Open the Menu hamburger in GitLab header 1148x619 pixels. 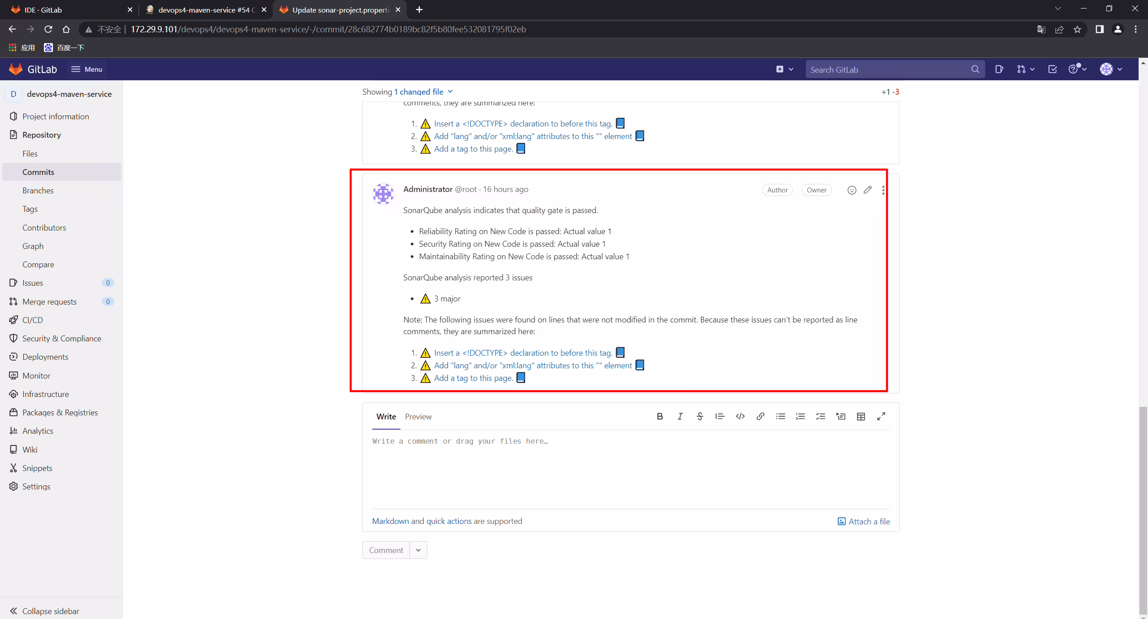[x=87, y=69]
